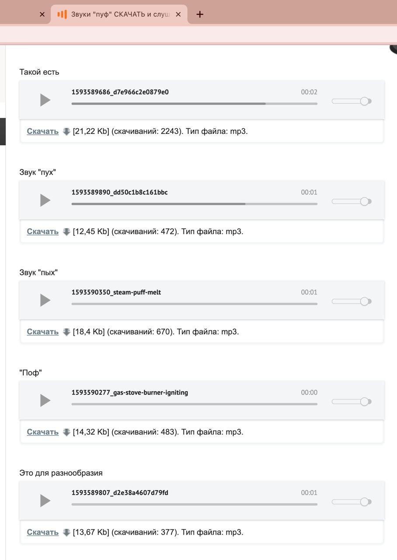
Task: Open a new browser tab
Action: pos(200,14)
